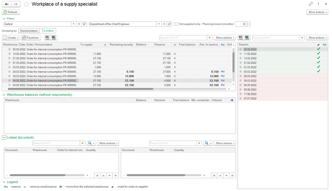Click blue move-from-warehouse arrow column icon
The height and width of the screenshot is (191, 332).
coord(232,100)
